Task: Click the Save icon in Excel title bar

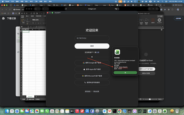Action: click(x=34, y=13)
